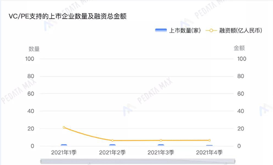
Task: Click the 金额 right axis title
Action: pyautogui.click(x=239, y=48)
